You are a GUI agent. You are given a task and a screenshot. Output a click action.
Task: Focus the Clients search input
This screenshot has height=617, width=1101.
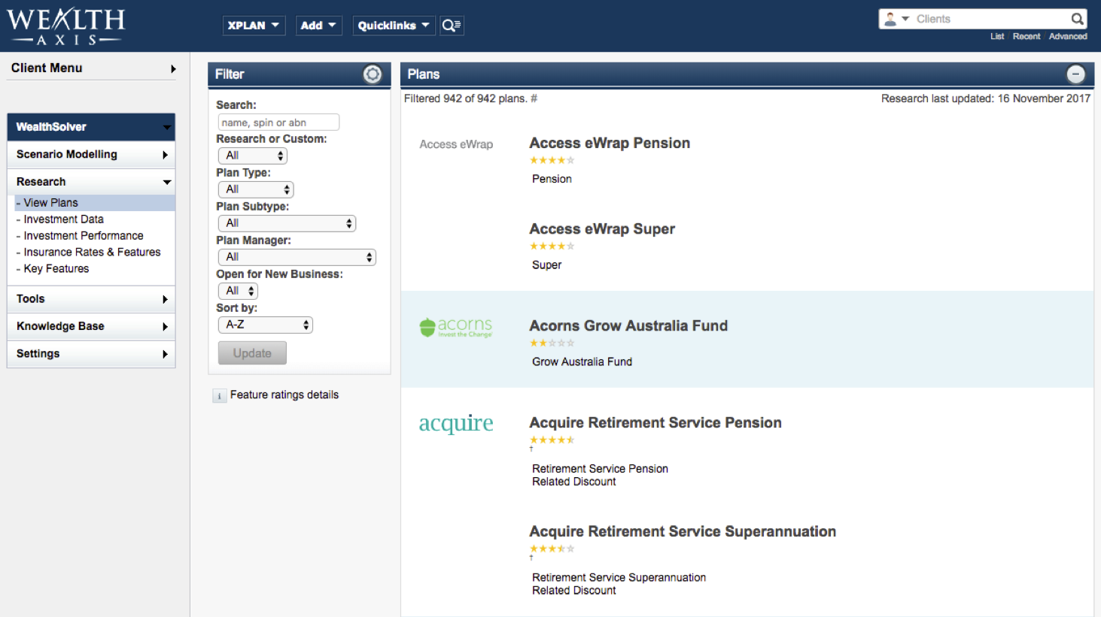point(991,19)
